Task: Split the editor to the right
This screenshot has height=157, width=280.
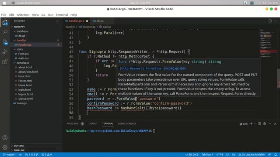Action: [x=270, y=21]
